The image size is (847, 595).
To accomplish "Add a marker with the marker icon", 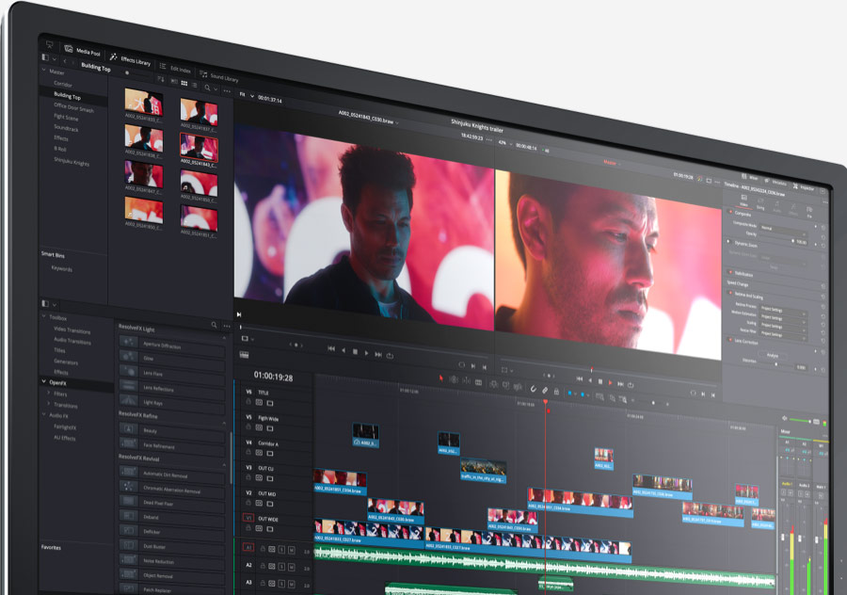I will coord(583,394).
